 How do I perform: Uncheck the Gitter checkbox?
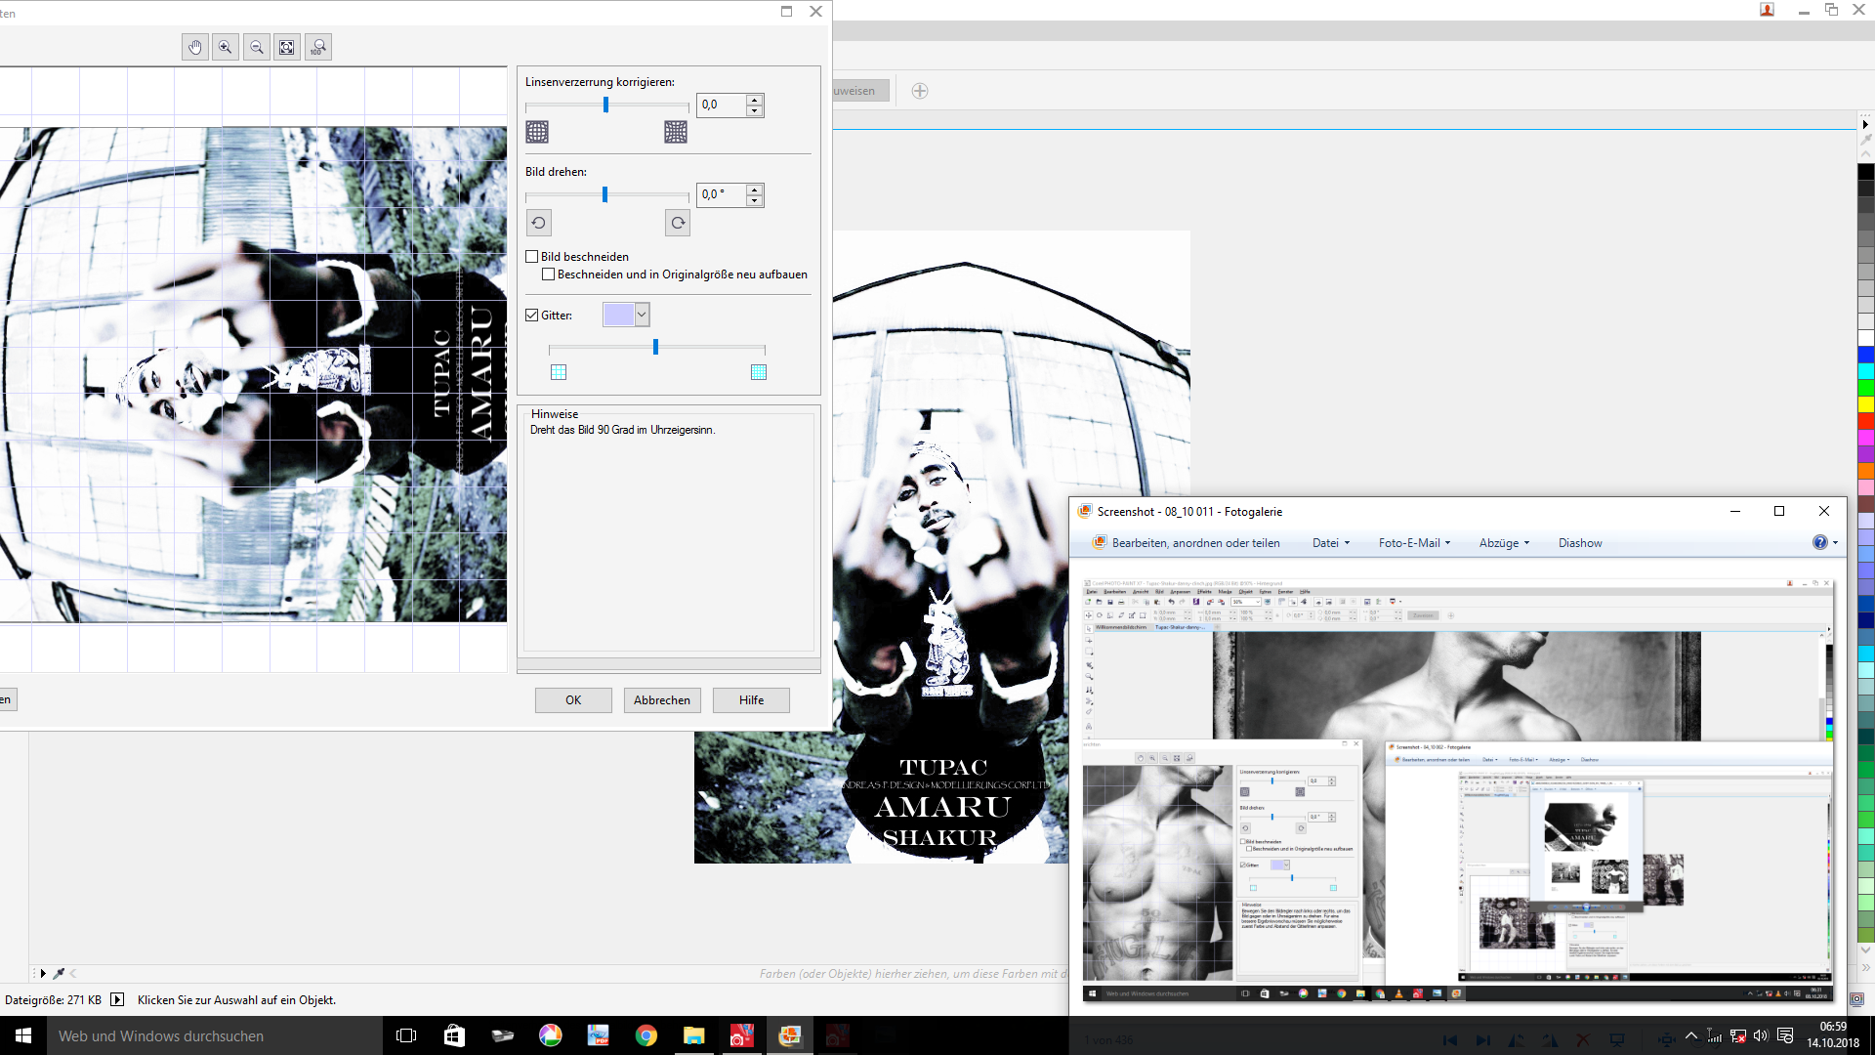[x=532, y=316]
